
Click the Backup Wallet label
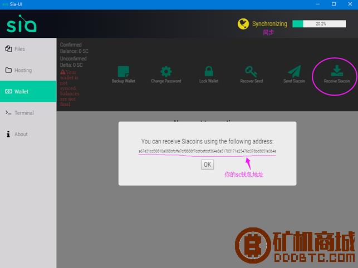tap(124, 81)
